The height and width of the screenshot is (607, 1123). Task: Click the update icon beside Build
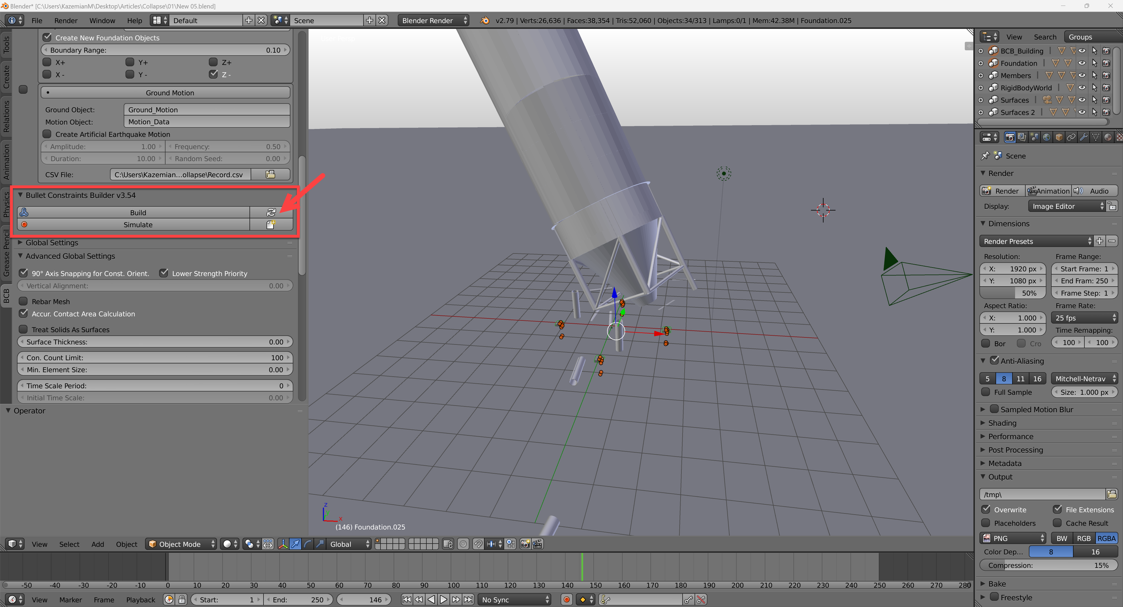click(x=271, y=212)
